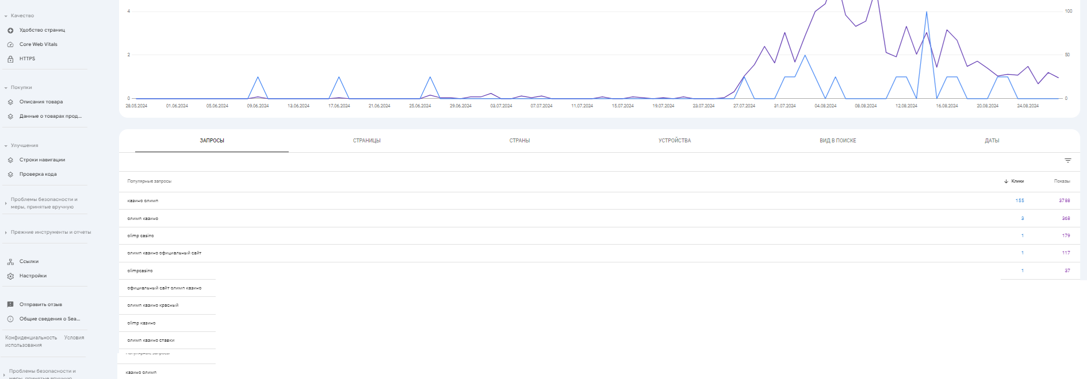Open the Конфиденциальность link
This screenshot has width=1087, height=379.
pyautogui.click(x=31, y=338)
